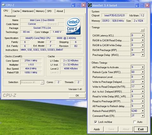Click the Code Name value Conroe

(x=32, y=24)
